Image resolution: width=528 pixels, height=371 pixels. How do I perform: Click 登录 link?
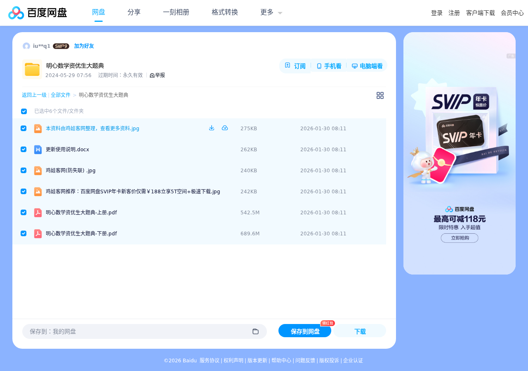click(437, 13)
